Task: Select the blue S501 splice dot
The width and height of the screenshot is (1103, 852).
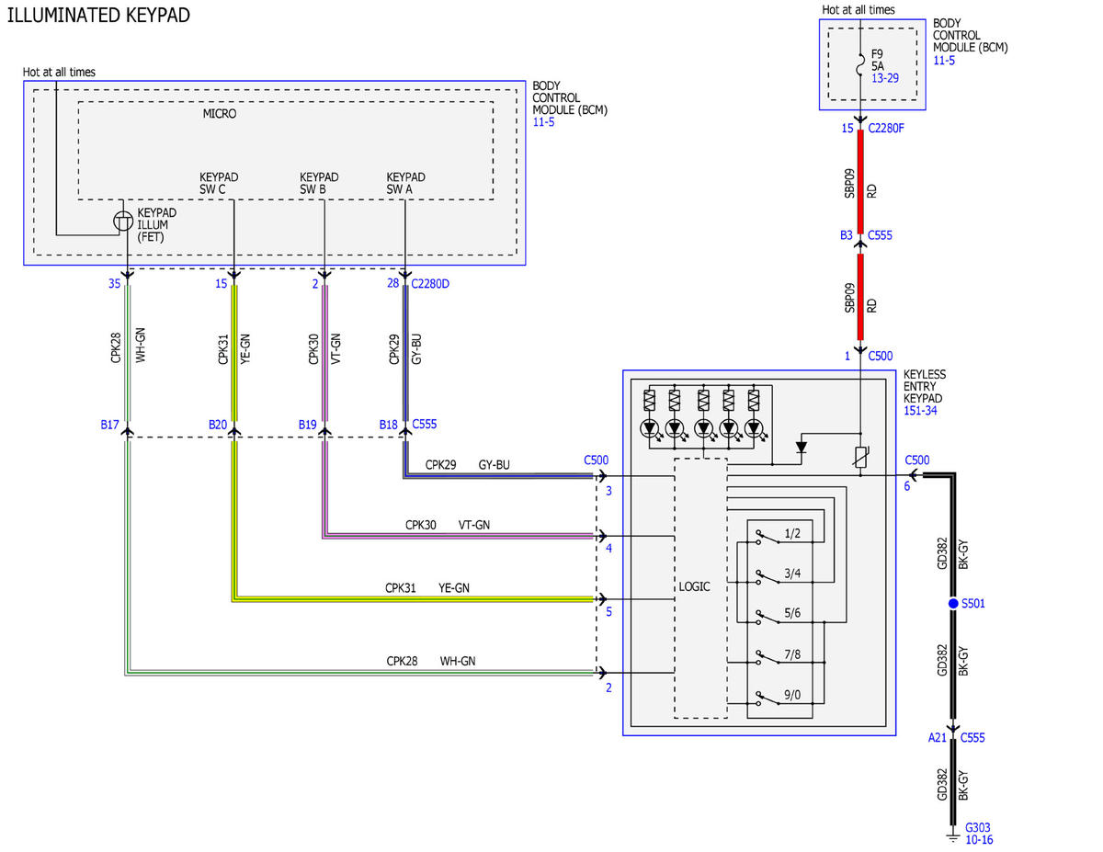Action: click(953, 604)
